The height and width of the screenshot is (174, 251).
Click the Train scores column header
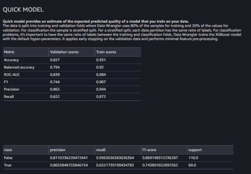tap(106, 52)
